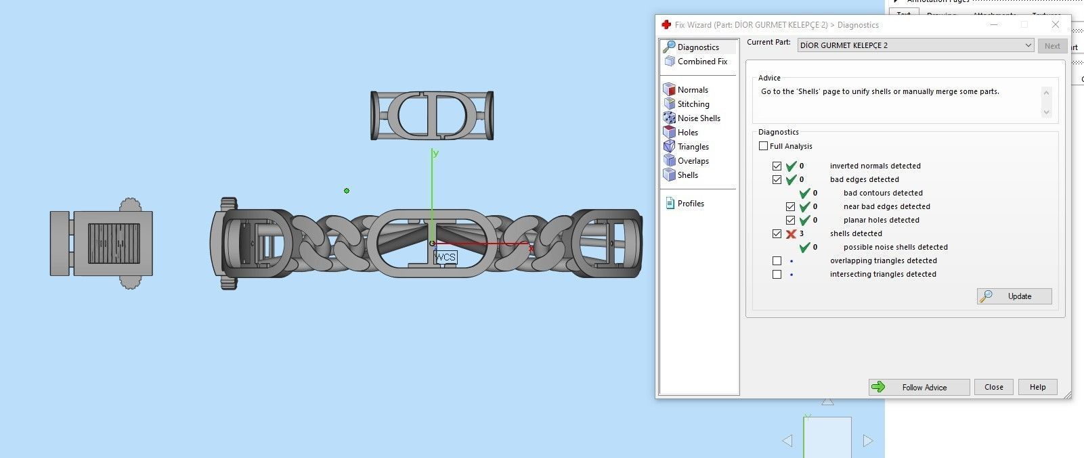Select the clasp side-view part on left

(x=102, y=244)
